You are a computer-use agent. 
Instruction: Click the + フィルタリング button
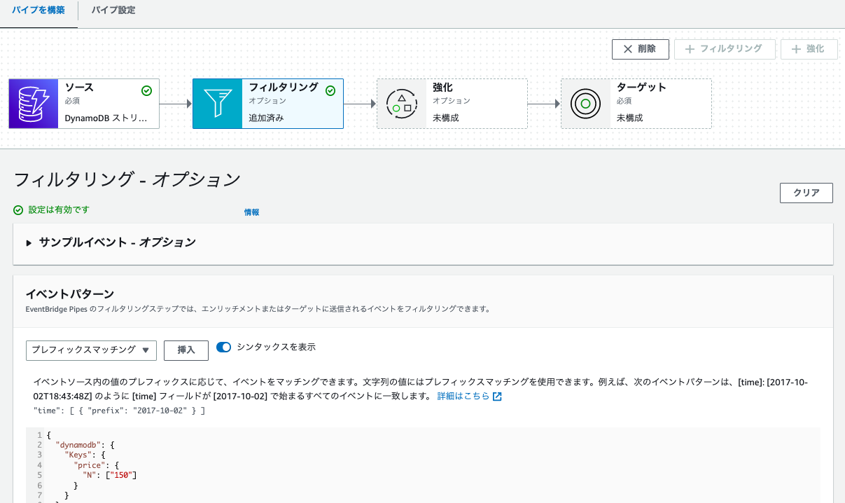724,49
